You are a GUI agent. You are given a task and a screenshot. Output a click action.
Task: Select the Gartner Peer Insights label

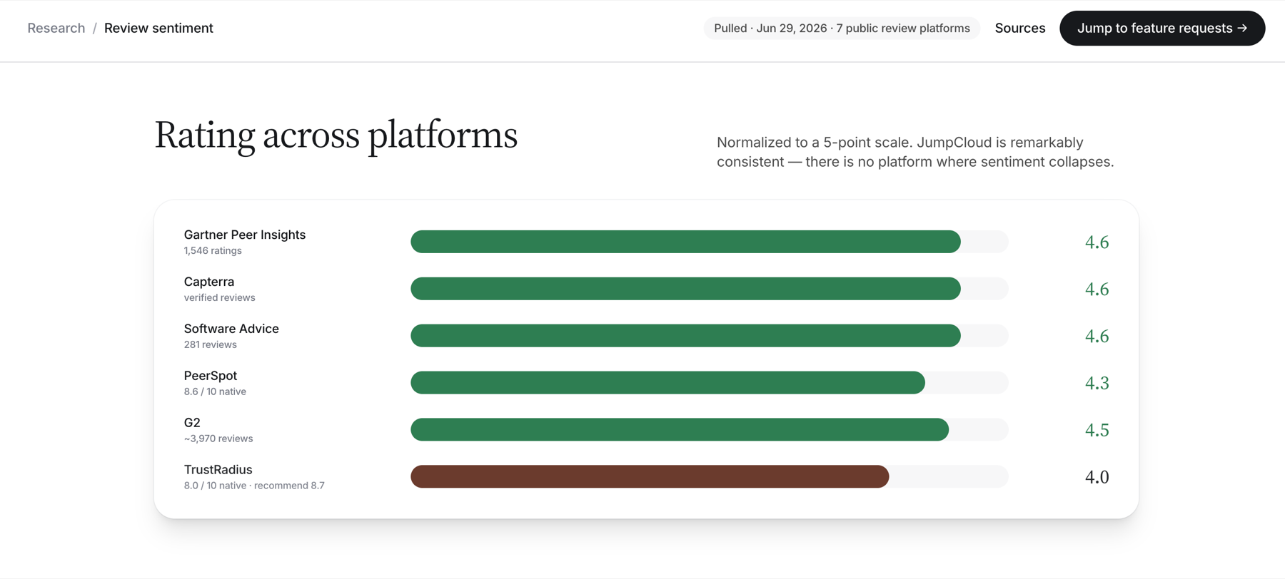click(244, 235)
